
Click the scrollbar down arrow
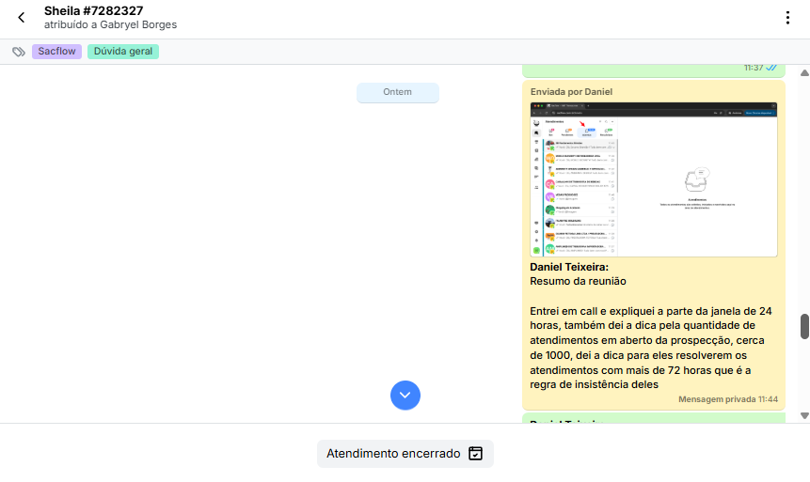click(804, 415)
